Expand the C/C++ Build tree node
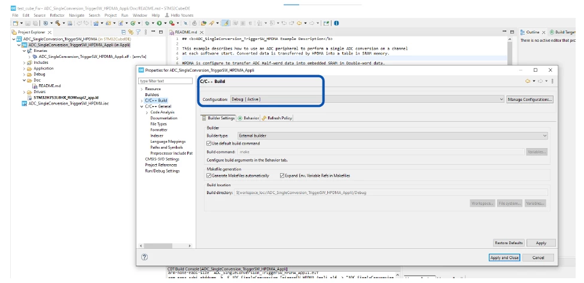The height and width of the screenshot is (283, 584). pyautogui.click(x=142, y=100)
